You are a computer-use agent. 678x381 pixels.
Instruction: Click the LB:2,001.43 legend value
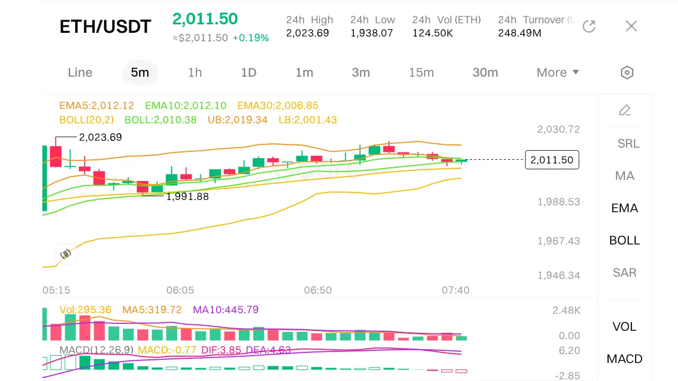point(308,120)
